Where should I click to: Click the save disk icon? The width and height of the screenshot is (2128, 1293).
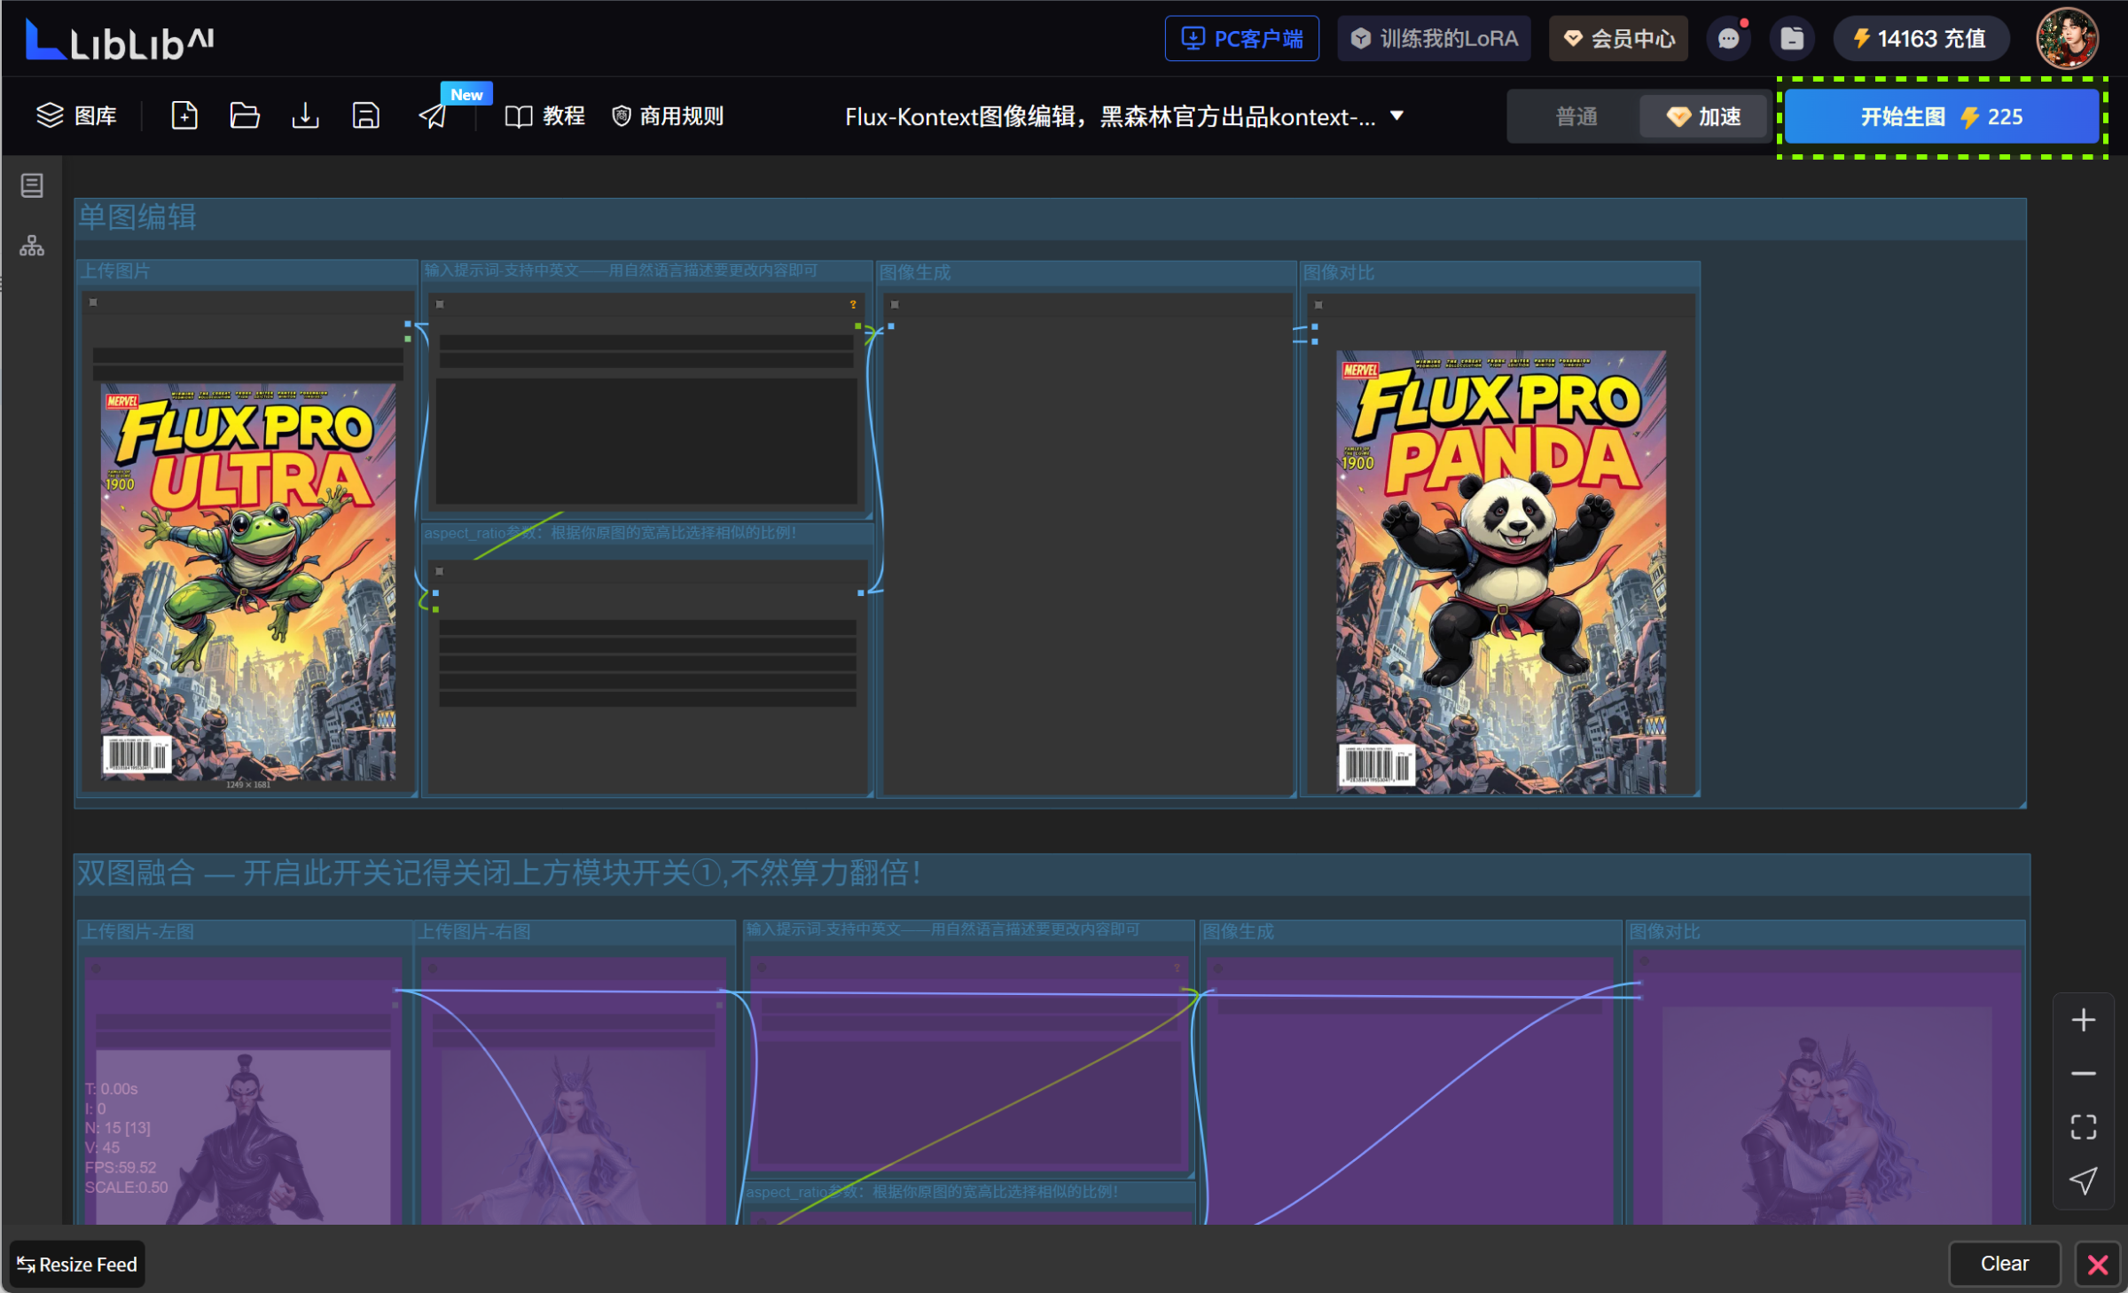(x=366, y=116)
